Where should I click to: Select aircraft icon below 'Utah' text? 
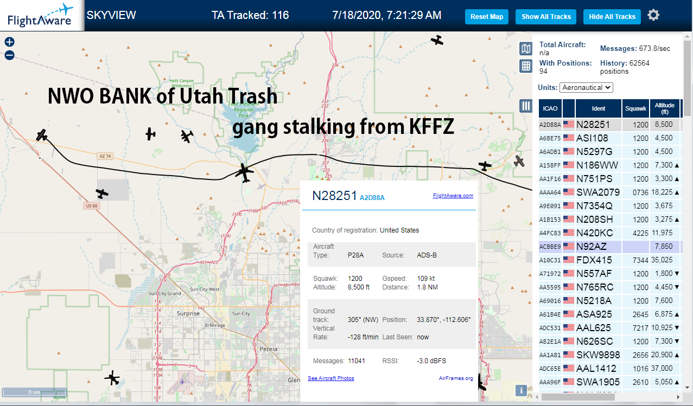coord(187,136)
